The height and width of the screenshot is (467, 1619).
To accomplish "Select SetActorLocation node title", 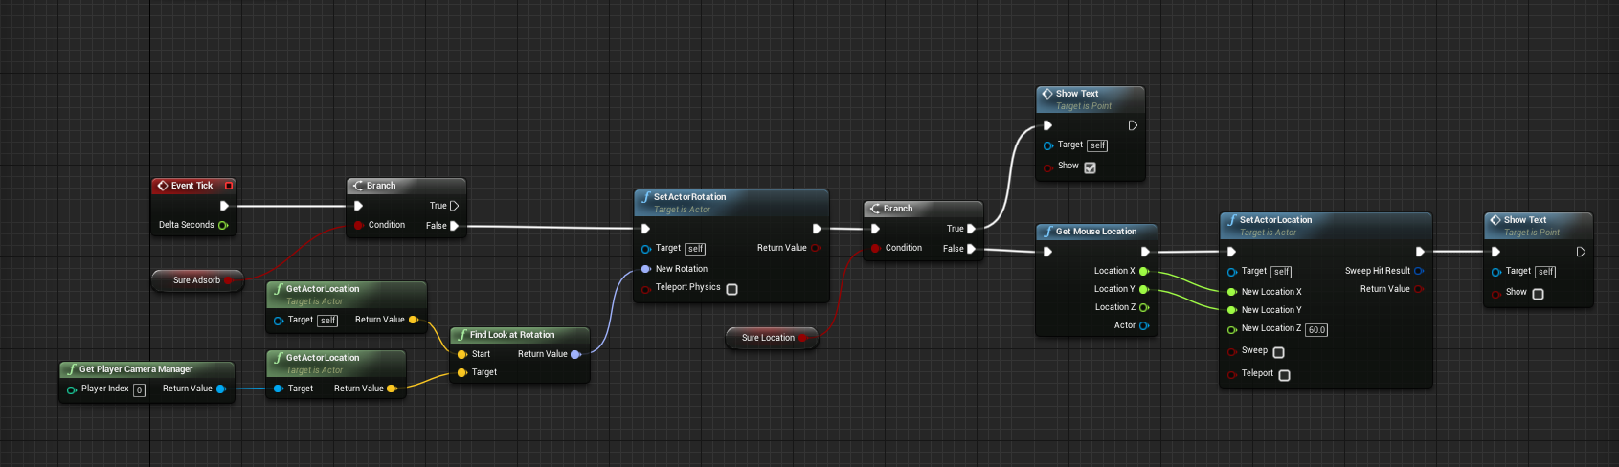I will pos(1275,220).
